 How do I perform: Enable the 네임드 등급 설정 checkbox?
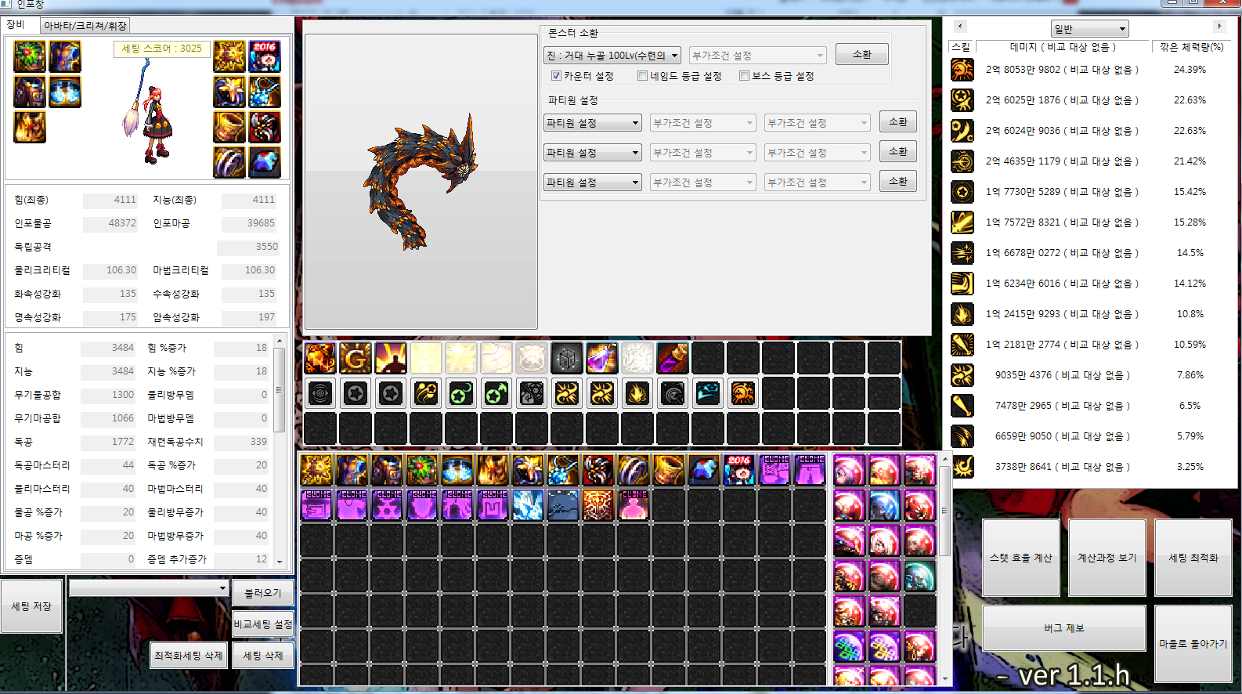642,76
